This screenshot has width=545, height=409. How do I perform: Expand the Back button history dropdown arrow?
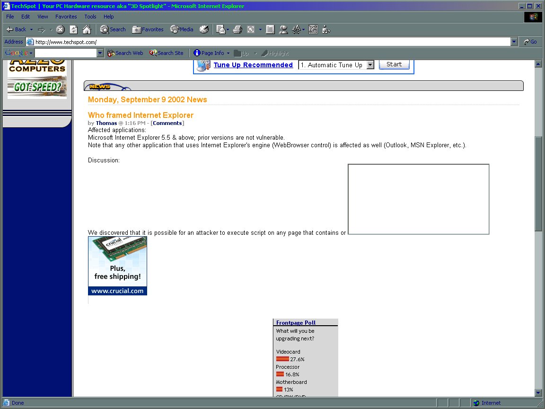tap(31, 29)
